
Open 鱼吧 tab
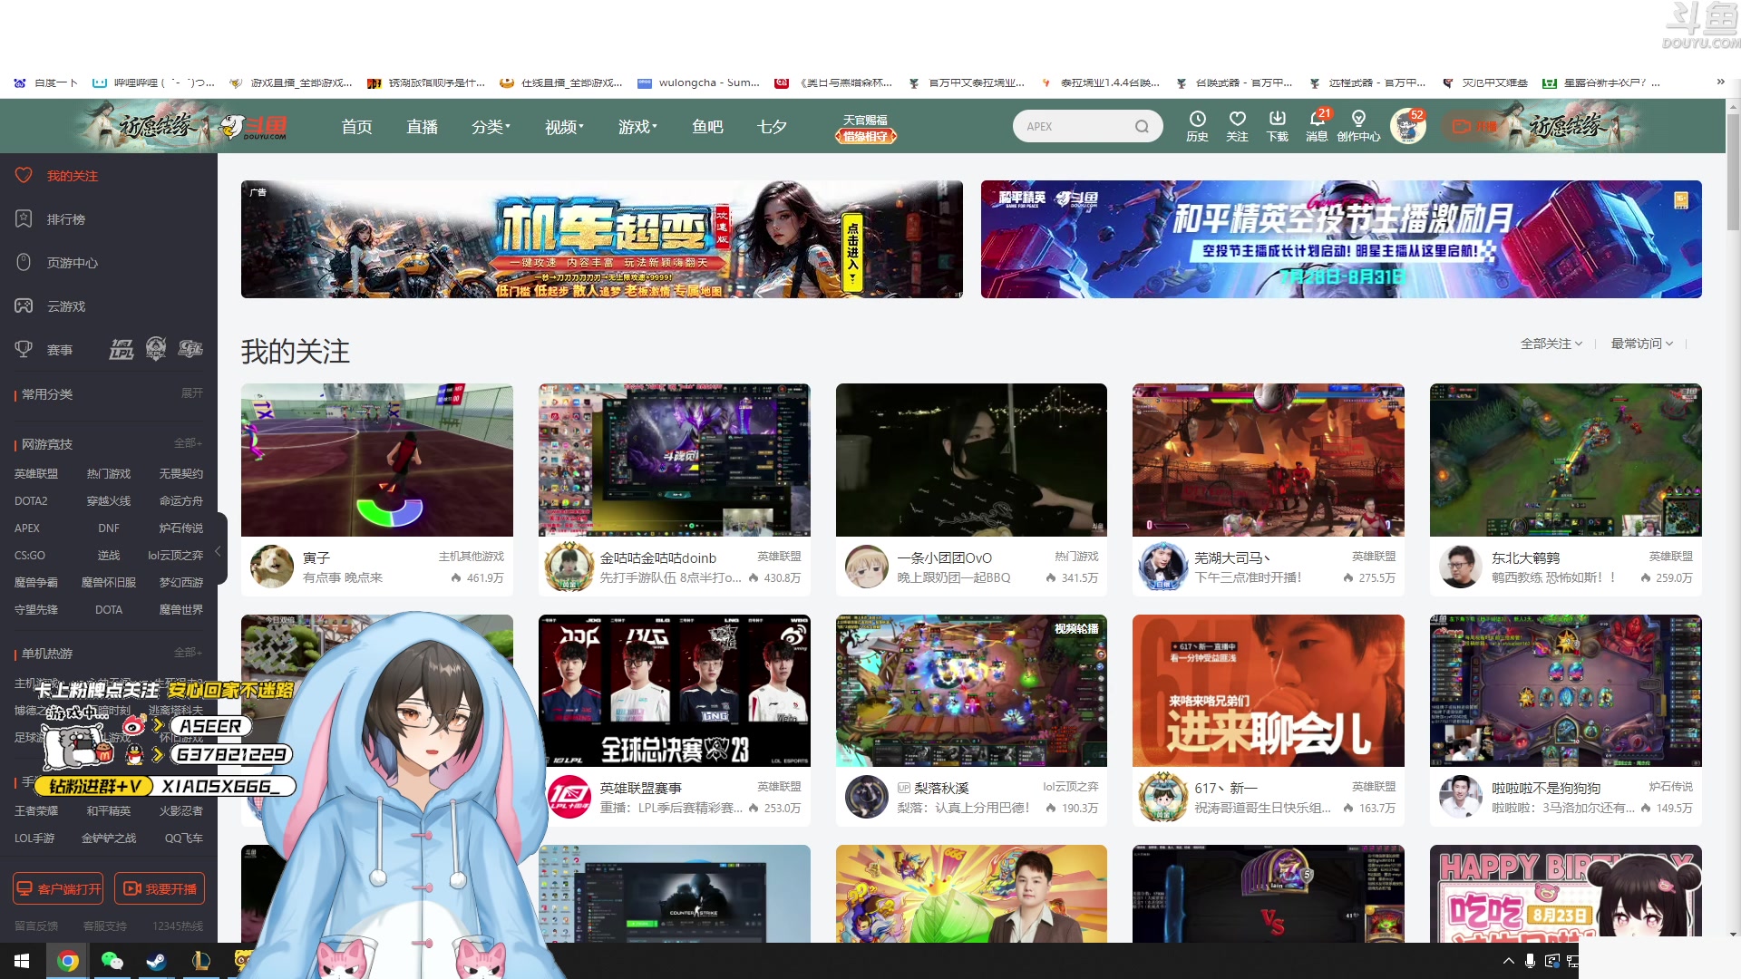(707, 126)
